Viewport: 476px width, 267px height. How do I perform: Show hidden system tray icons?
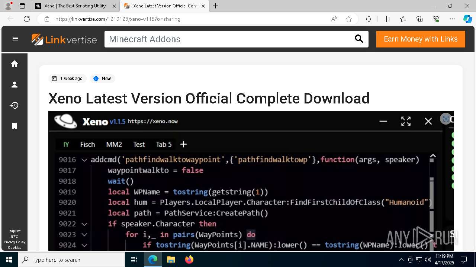(401, 260)
